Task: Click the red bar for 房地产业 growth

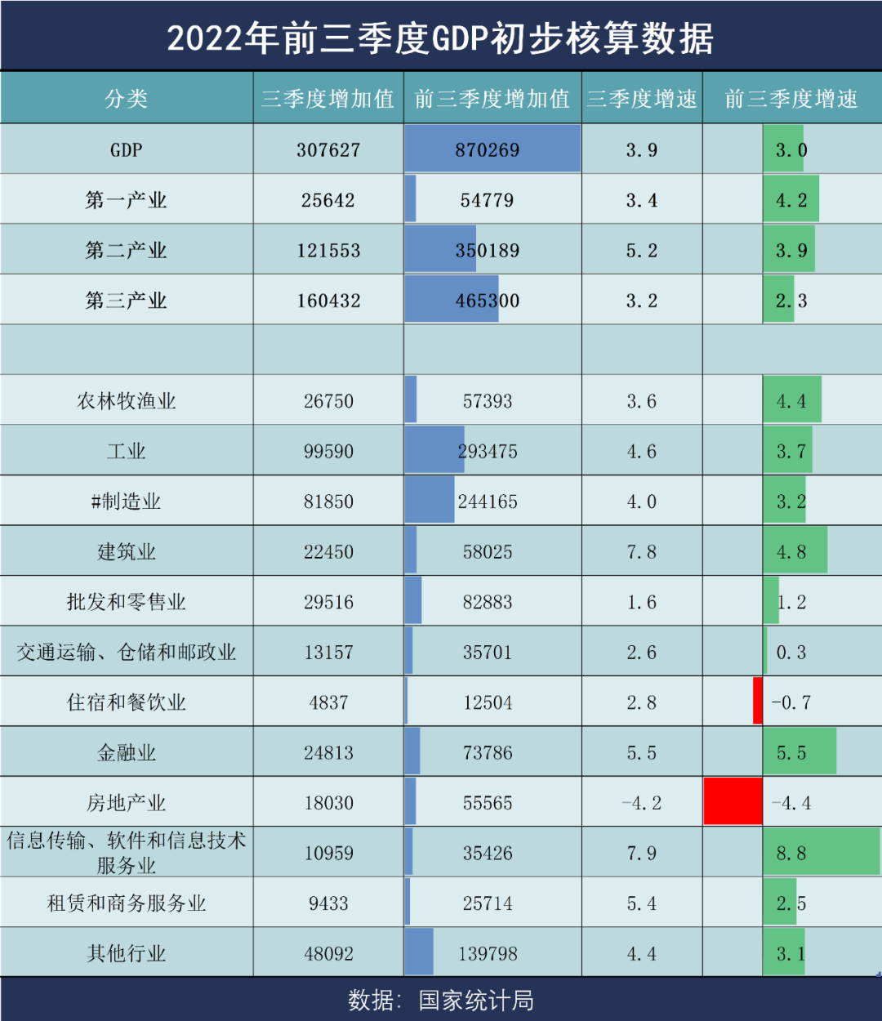Action: pos(733,802)
